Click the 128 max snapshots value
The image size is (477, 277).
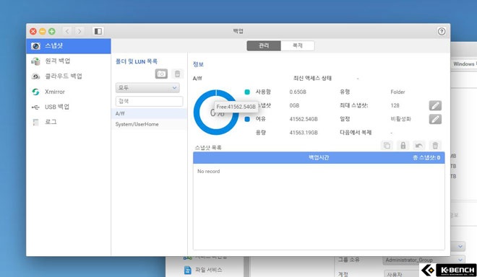[395, 106]
